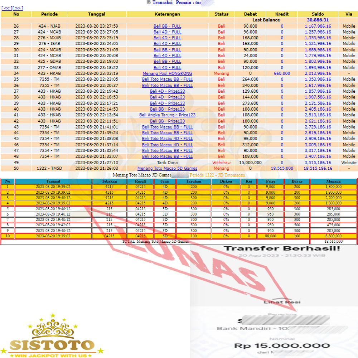Click the Last Balance value 30,886.31
Viewport: 358px width, 358px height.
(318, 20)
